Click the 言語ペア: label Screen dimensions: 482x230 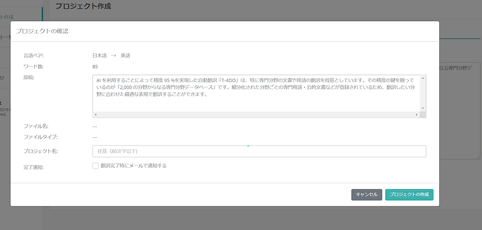34,55
